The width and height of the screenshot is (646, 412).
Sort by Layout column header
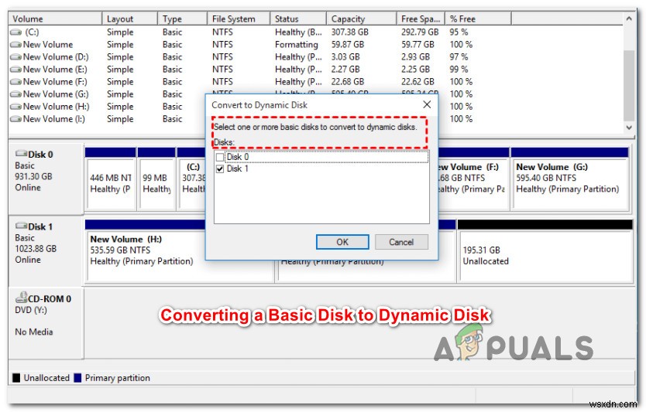click(130, 19)
